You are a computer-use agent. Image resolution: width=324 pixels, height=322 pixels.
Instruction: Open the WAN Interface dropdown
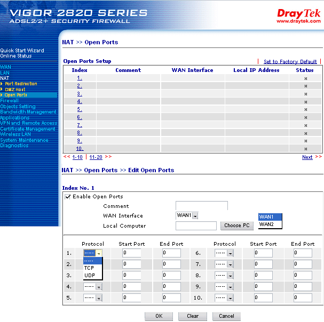[187, 215]
